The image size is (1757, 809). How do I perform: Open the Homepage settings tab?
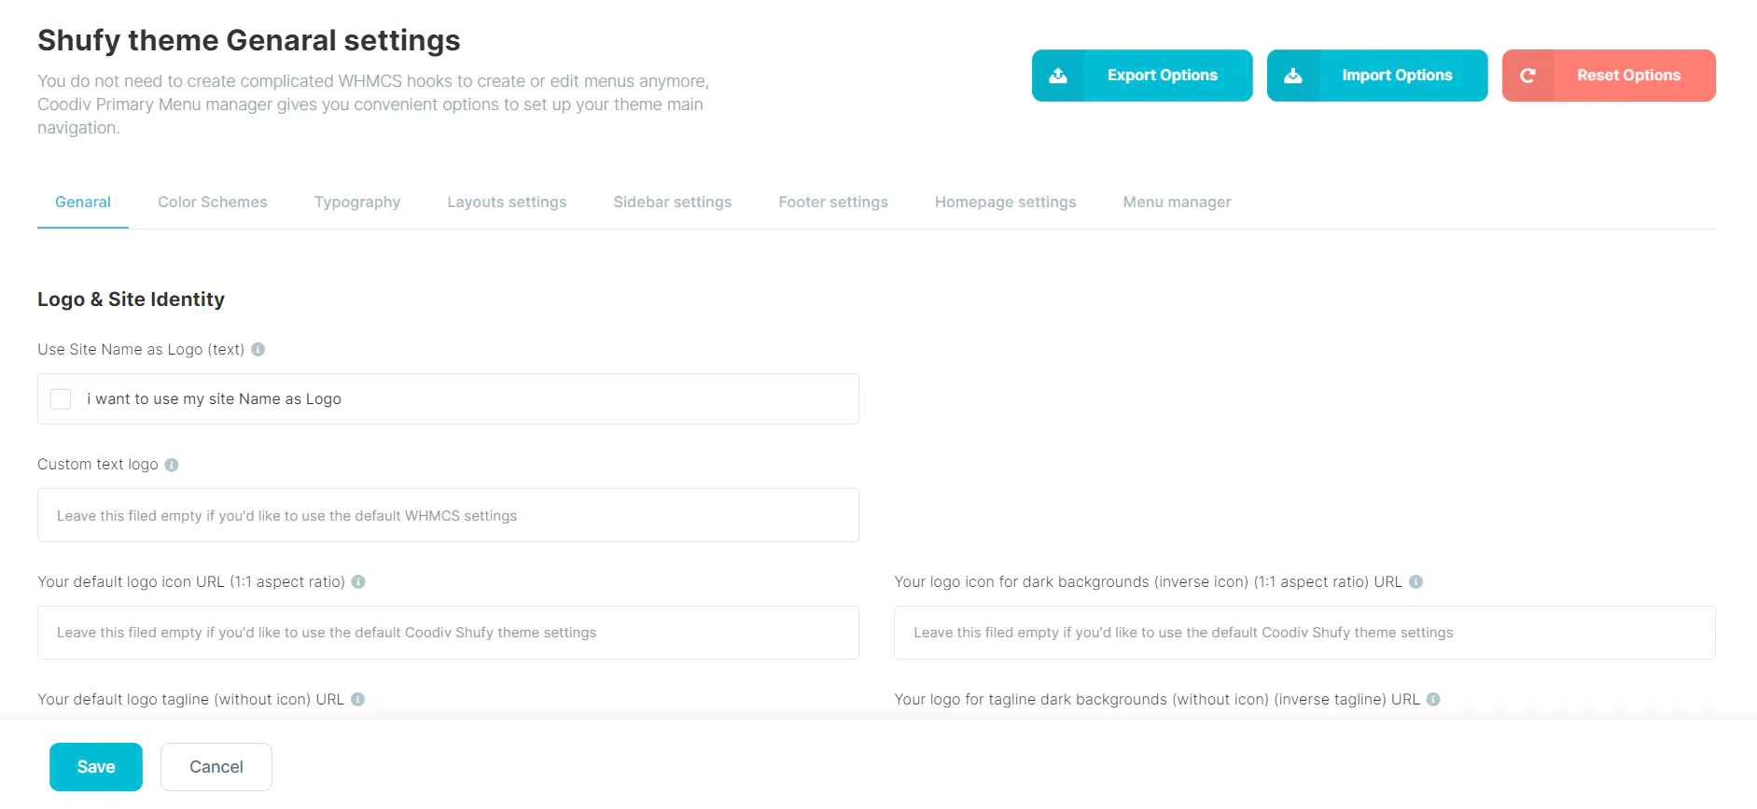[1005, 202]
